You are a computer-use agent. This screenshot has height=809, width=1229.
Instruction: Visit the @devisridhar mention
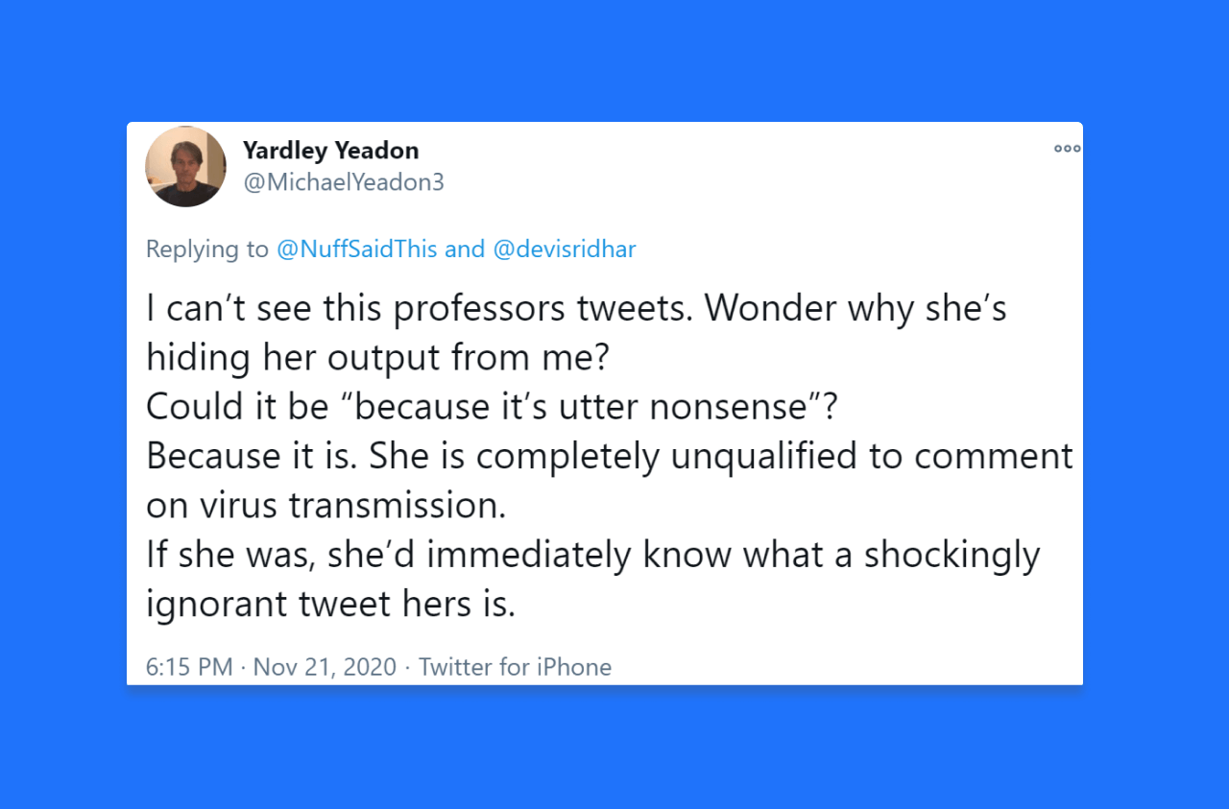pos(565,250)
